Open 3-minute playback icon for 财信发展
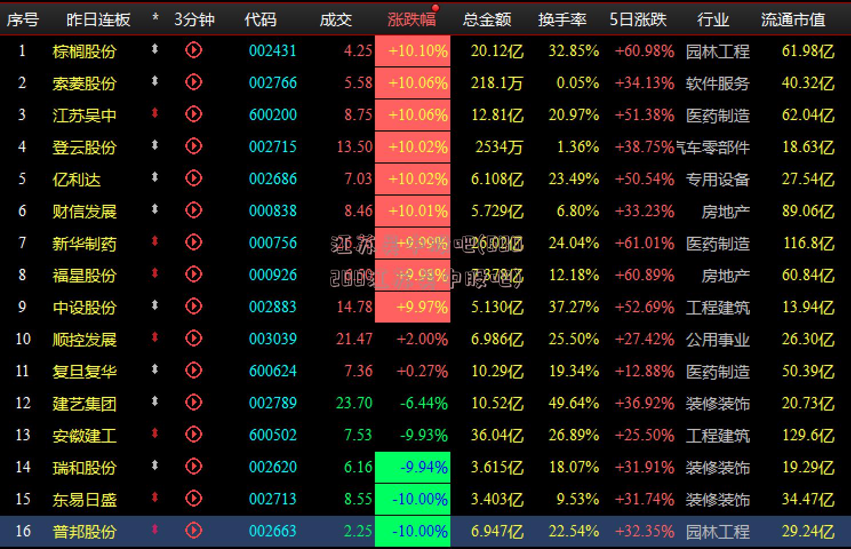The height and width of the screenshot is (549, 851). coord(194,210)
